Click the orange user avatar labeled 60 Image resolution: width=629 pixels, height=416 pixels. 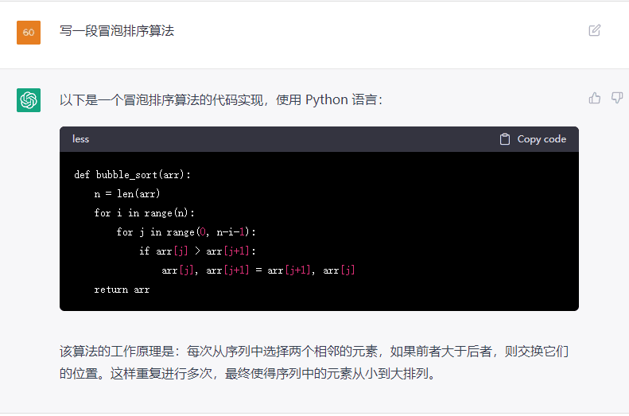pyautogui.click(x=29, y=32)
